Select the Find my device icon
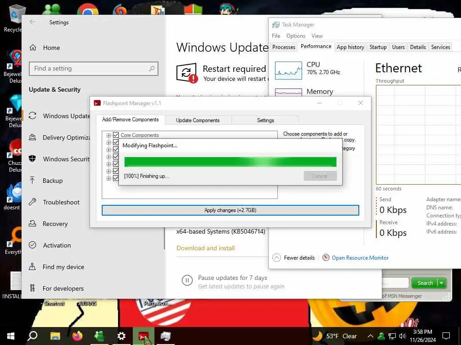This screenshot has height=345, width=461. 32,267
